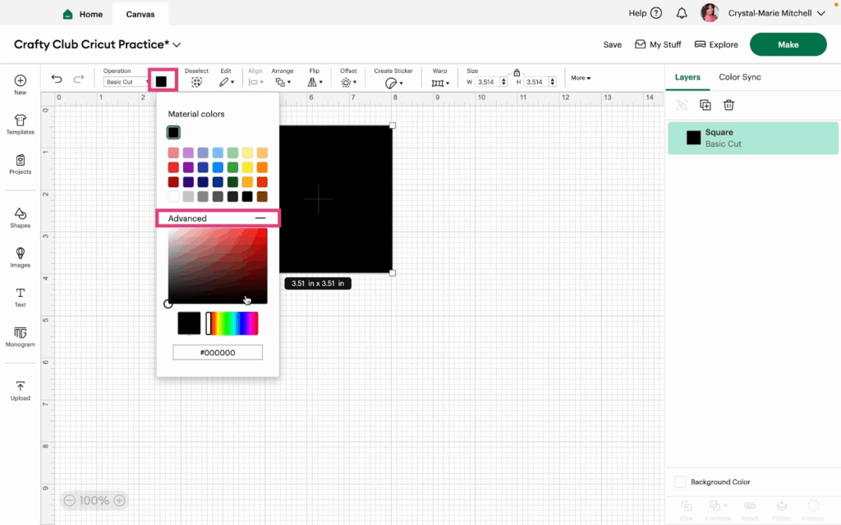This screenshot has width=841, height=525.
Task: Open the Templates panel
Action: (x=21, y=120)
